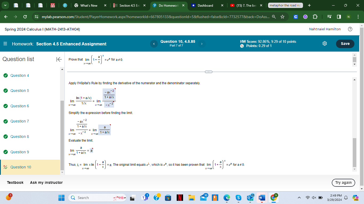Screen dimensions: 364x204
Task: Open Outlook from the taskbar
Action: point(250,198)
